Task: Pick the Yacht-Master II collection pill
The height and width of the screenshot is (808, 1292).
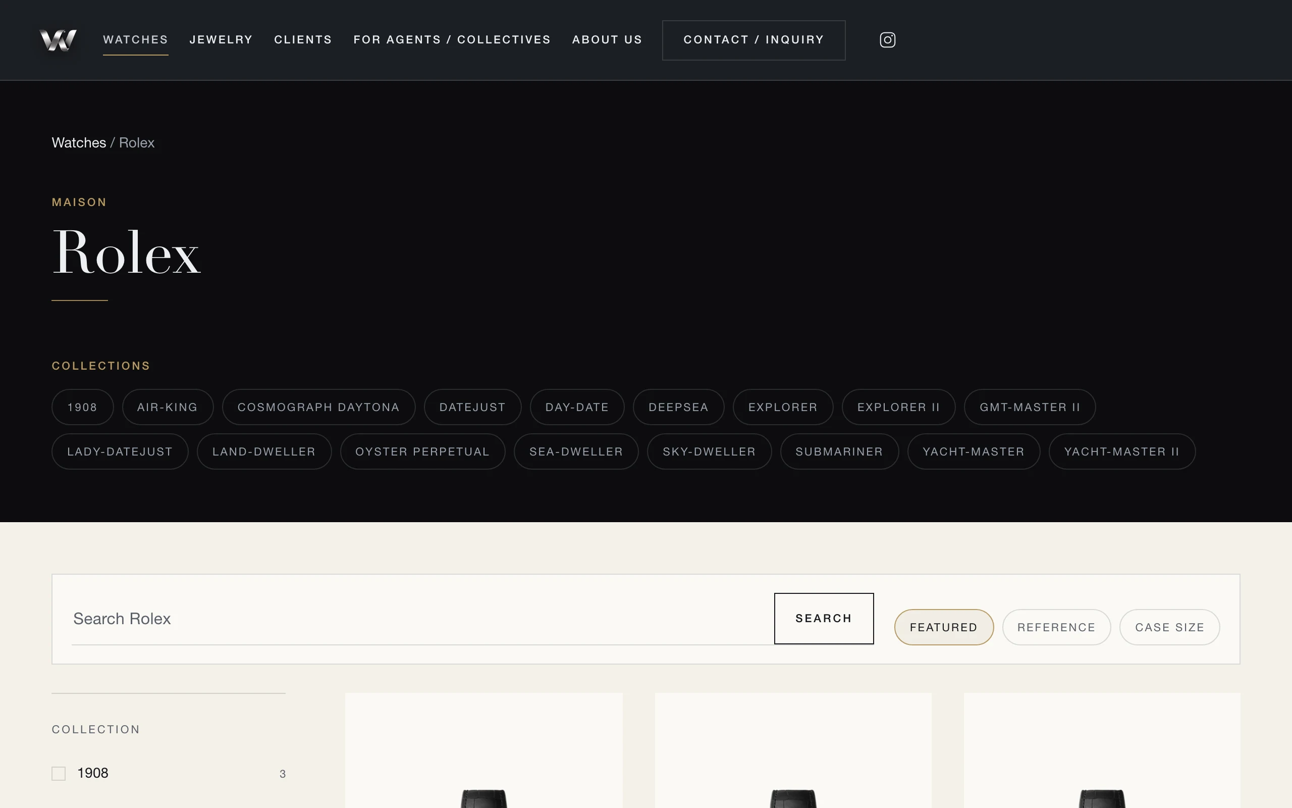Action: pos(1122,451)
